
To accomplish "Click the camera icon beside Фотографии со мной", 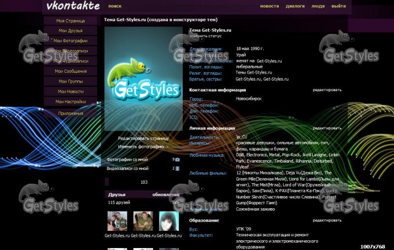I will coord(177,160).
